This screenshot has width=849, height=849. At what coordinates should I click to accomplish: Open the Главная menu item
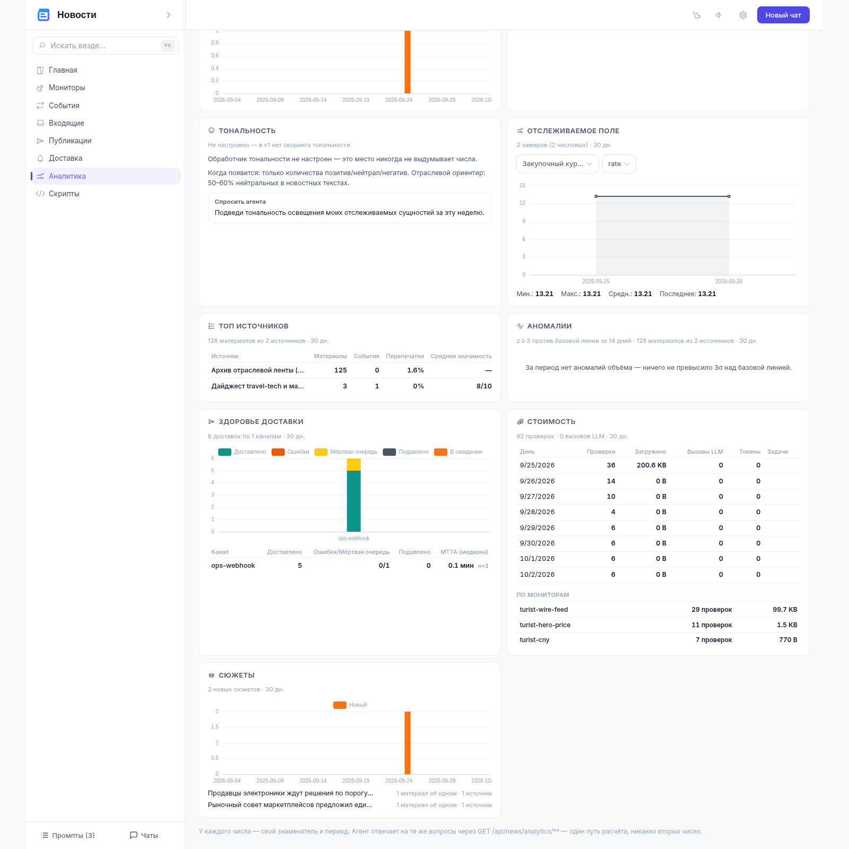[x=106, y=70]
